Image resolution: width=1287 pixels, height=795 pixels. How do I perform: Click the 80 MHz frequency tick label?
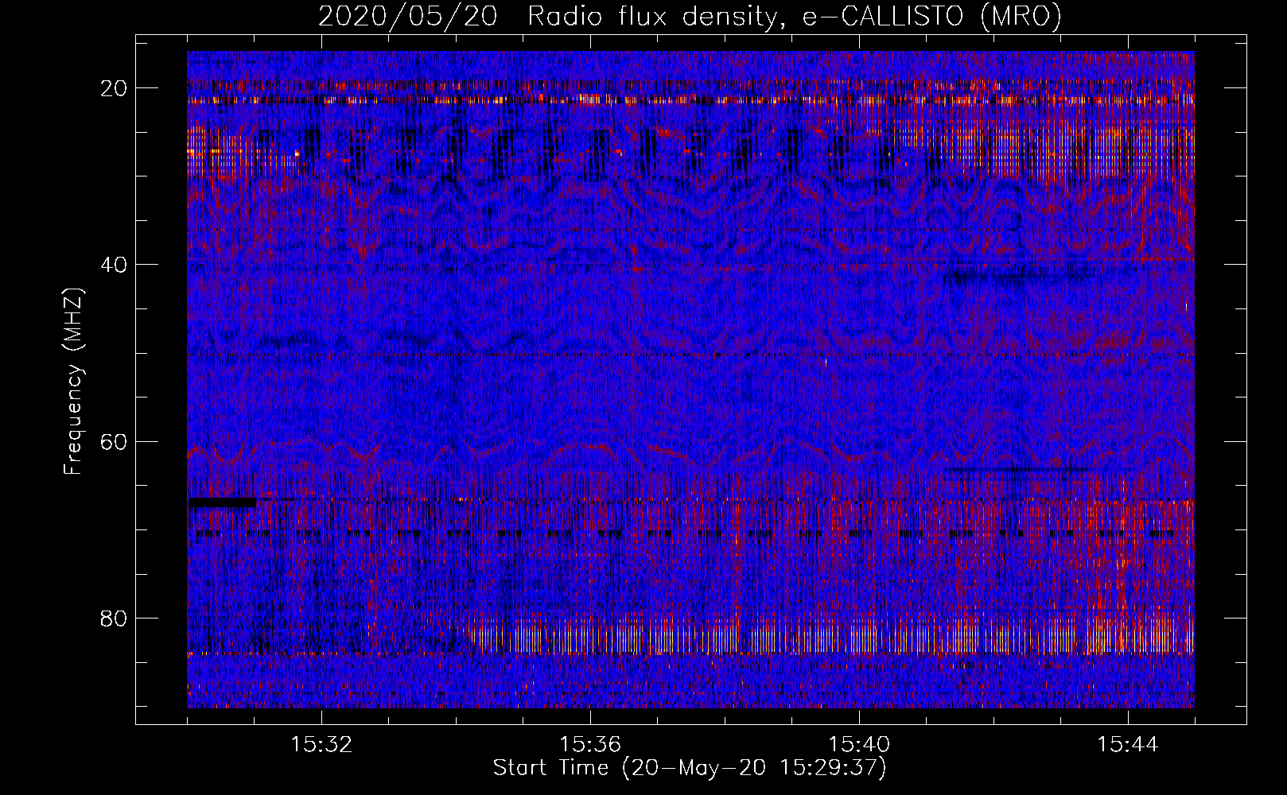point(114,618)
